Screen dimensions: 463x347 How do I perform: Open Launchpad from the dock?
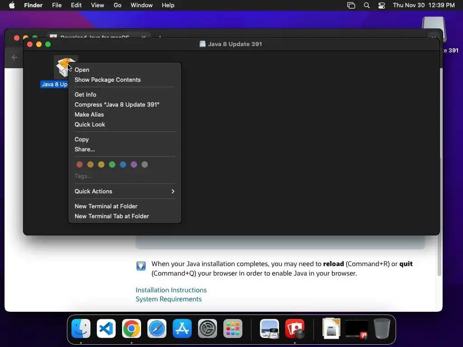click(233, 328)
